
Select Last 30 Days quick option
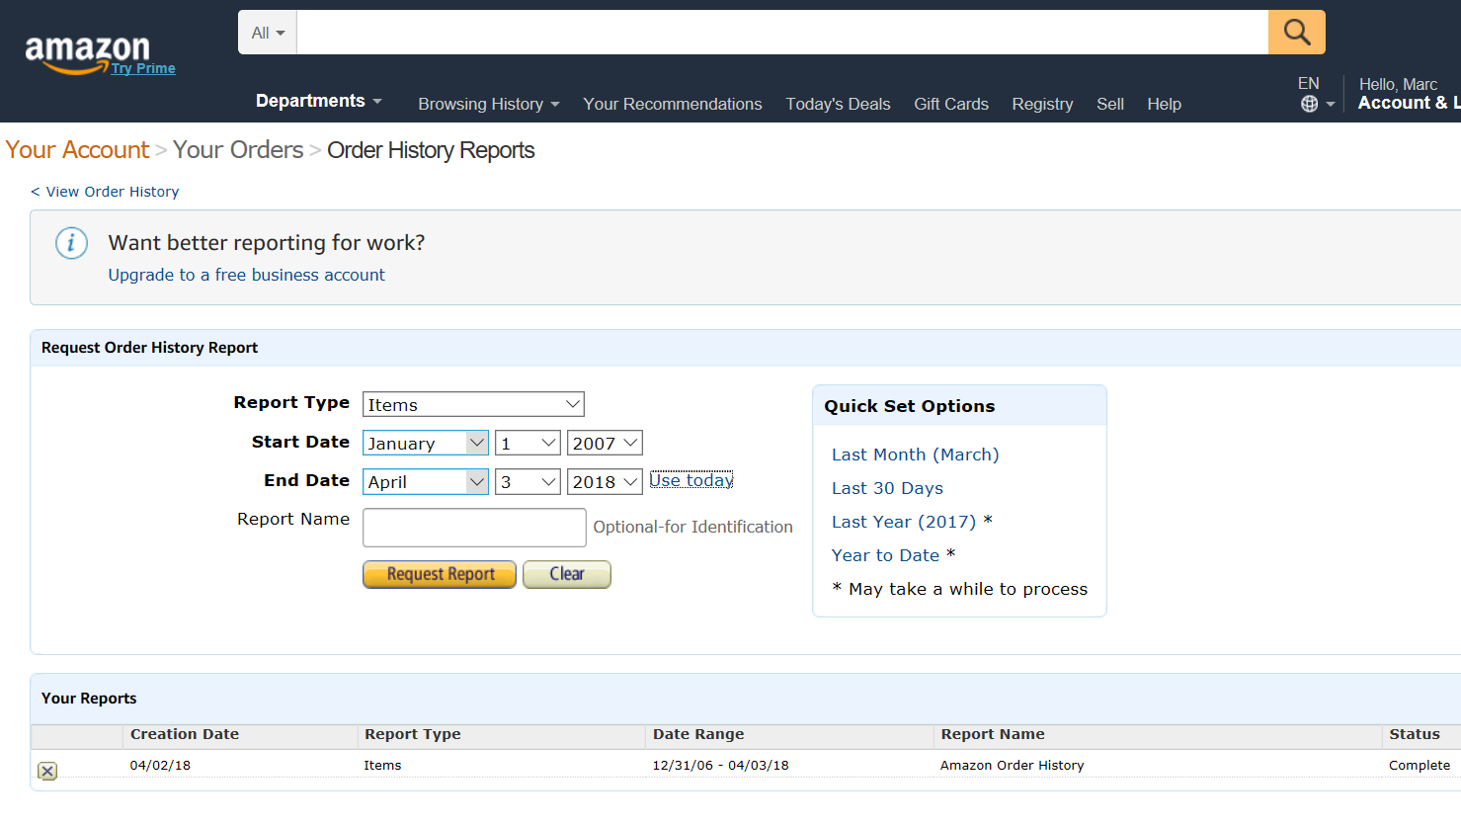click(886, 487)
